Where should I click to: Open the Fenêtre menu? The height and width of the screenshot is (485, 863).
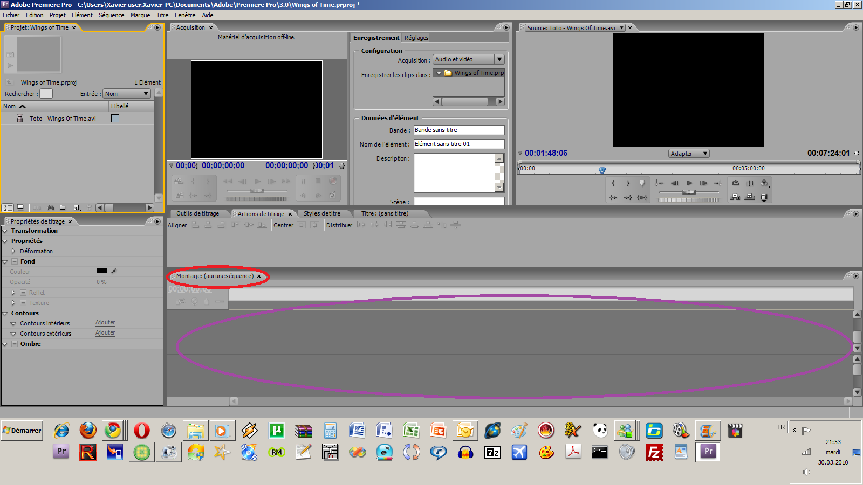185,15
